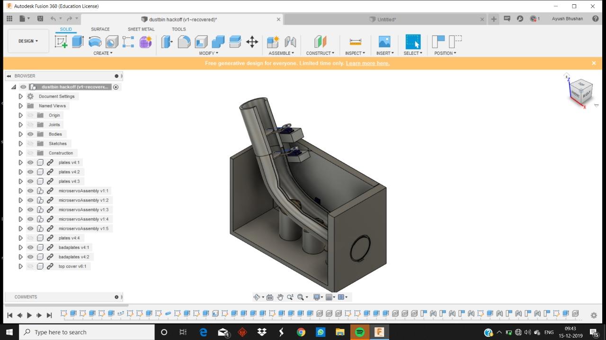Switch to the SOLID tab
The height and width of the screenshot is (340, 606).
pyautogui.click(x=66, y=29)
